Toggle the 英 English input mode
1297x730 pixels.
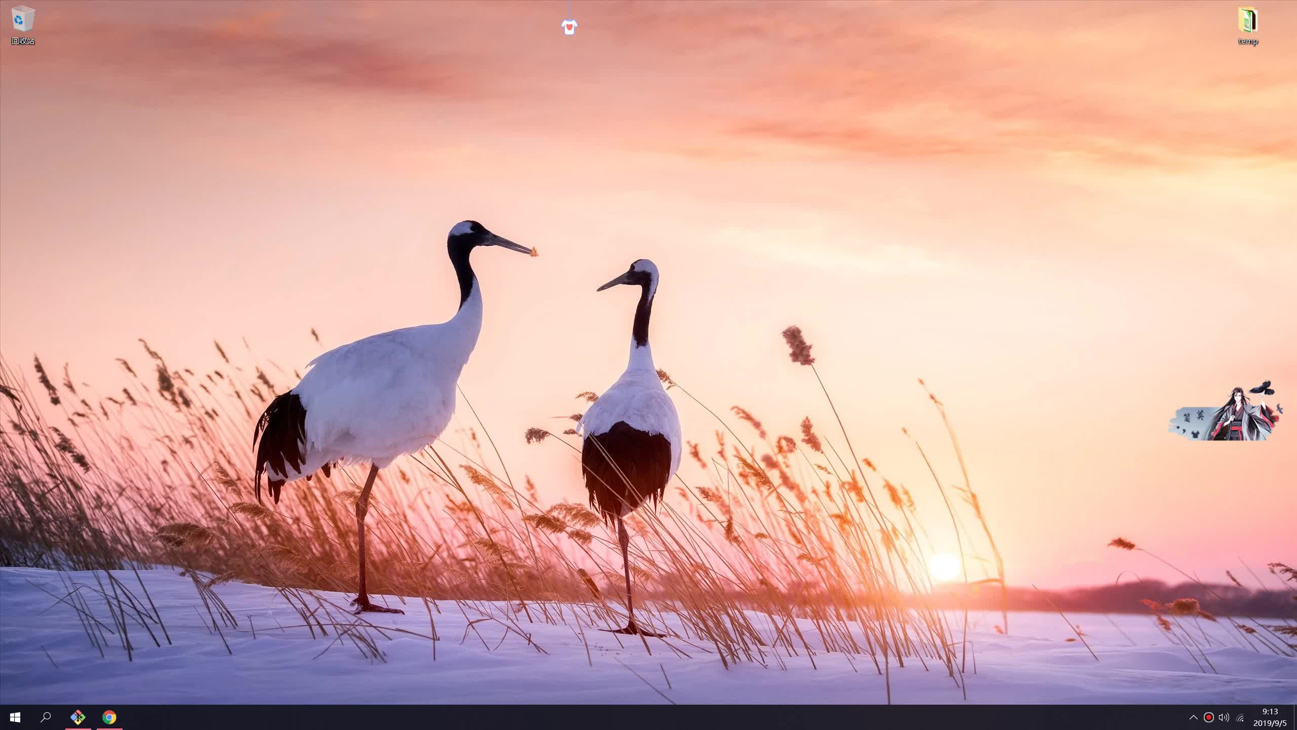point(1200,415)
